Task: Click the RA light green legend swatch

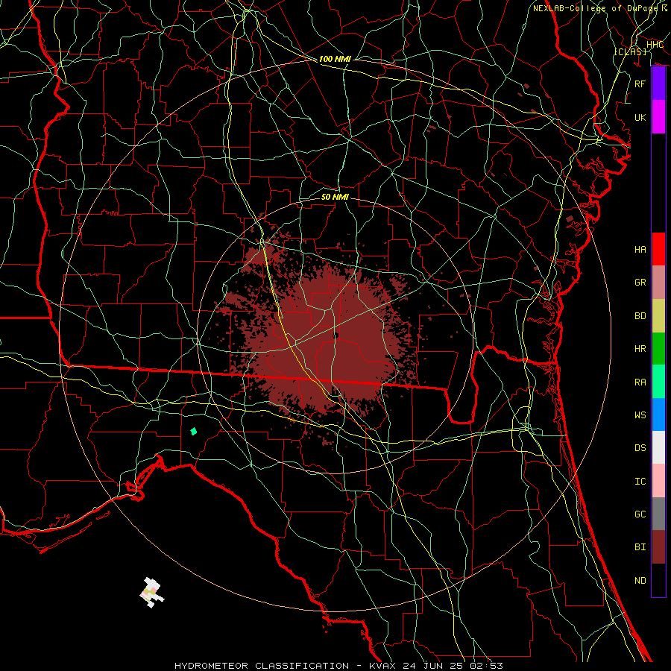Action: [x=658, y=382]
